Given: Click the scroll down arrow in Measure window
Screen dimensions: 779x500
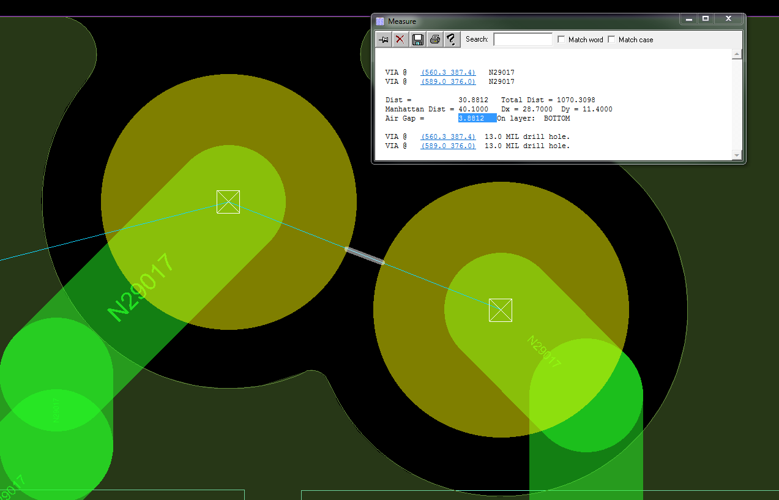Looking at the screenshot, I should 737,155.
